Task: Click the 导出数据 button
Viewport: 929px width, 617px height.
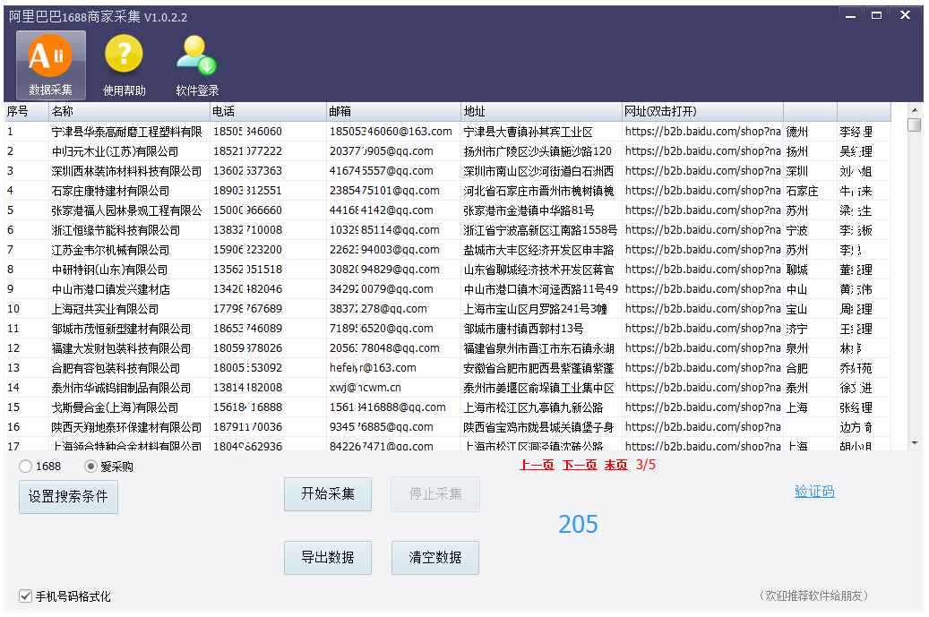Action: tap(328, 558)
